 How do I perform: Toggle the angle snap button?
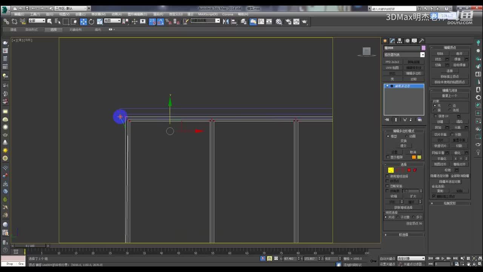click(x=160, y=22)
